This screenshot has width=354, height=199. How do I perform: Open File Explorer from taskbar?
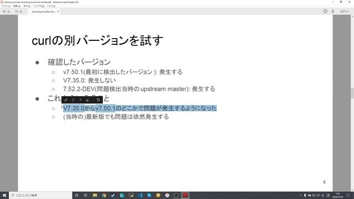[95, 195]
